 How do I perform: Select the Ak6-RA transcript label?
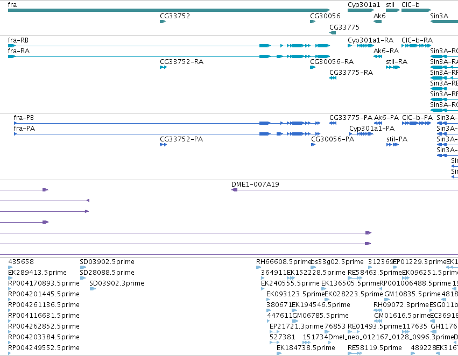tap(386, 51)
